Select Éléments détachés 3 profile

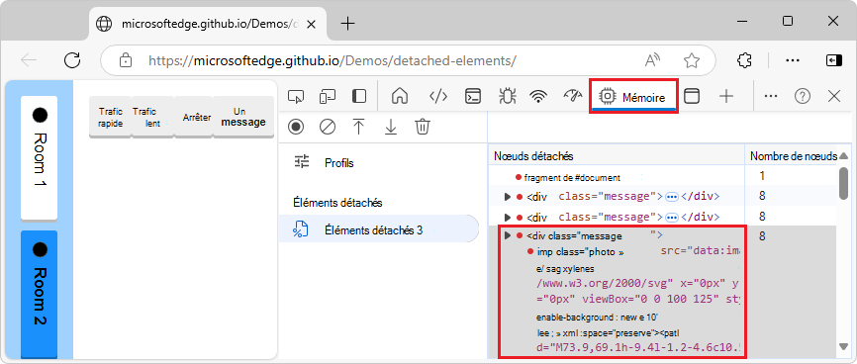[379, 230]
